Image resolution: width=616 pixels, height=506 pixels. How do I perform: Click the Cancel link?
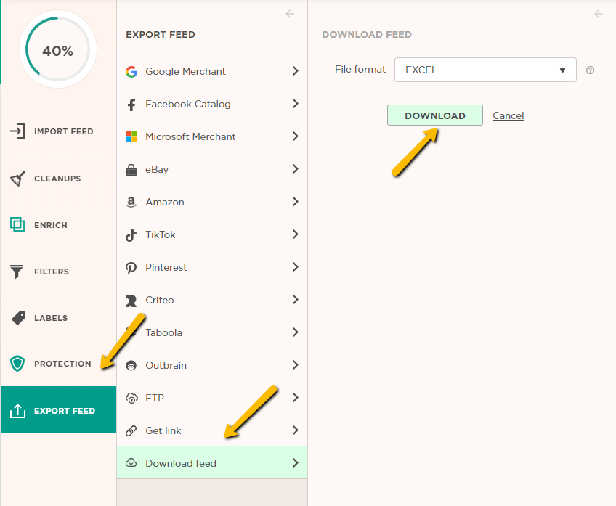[x=508, y=115]
